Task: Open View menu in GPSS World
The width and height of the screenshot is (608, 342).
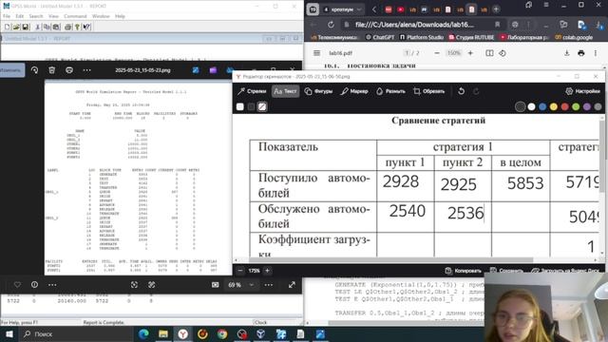Action: coord(53,16)
